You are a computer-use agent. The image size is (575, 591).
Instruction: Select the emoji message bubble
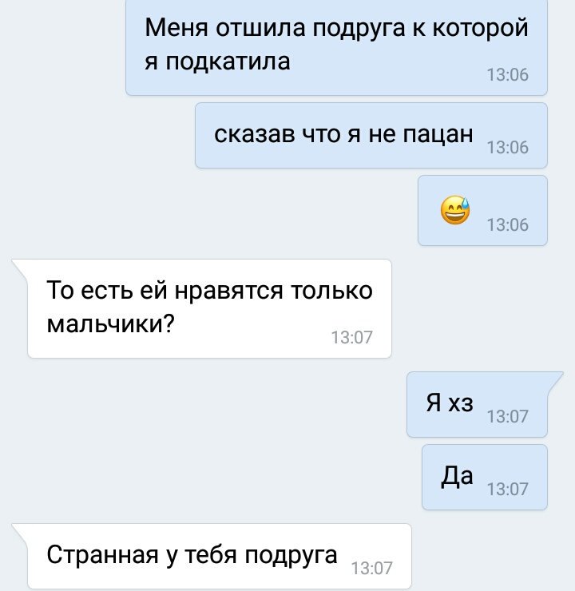pos(482,210)
